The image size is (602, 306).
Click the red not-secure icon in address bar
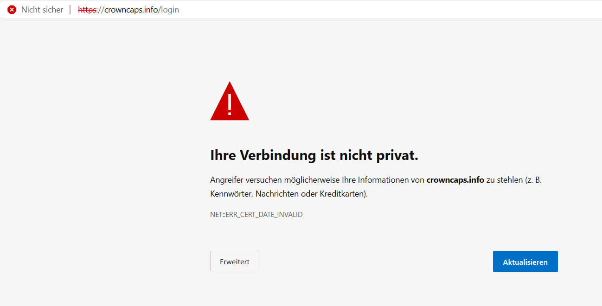12,10
